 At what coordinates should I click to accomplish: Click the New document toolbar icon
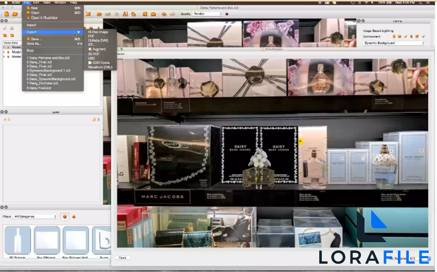click(x=7, y=14)
